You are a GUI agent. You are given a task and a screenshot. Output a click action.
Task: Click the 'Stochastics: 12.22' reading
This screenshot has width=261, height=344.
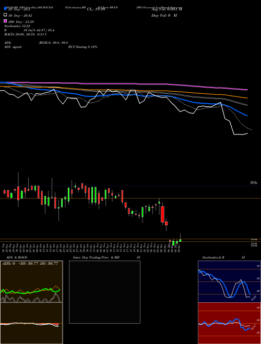[17, 26]
